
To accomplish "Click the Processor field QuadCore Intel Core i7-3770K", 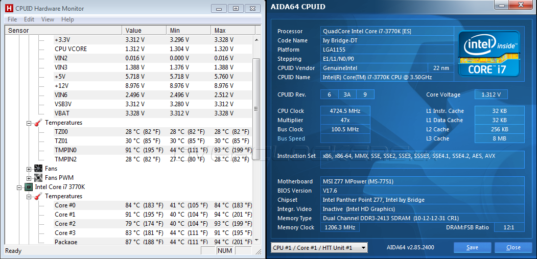I will pyautogui.click(x=387, y=31).
